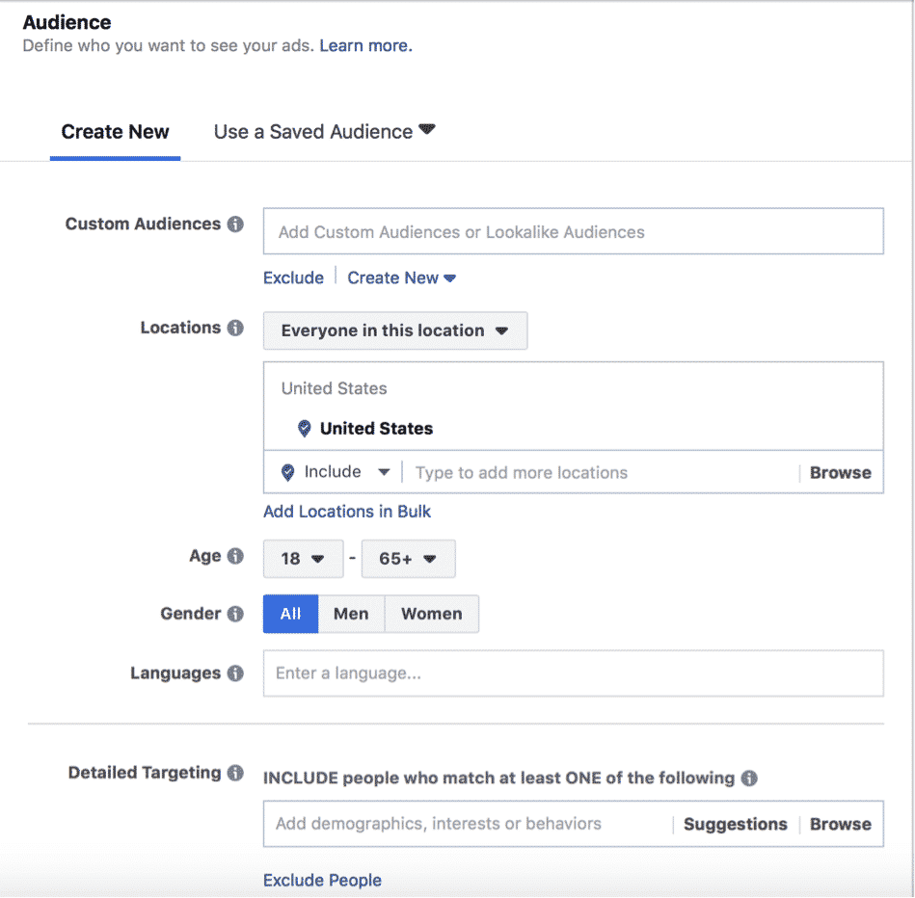Click info icon beside INCLUDE people text

tap(749, 778)
